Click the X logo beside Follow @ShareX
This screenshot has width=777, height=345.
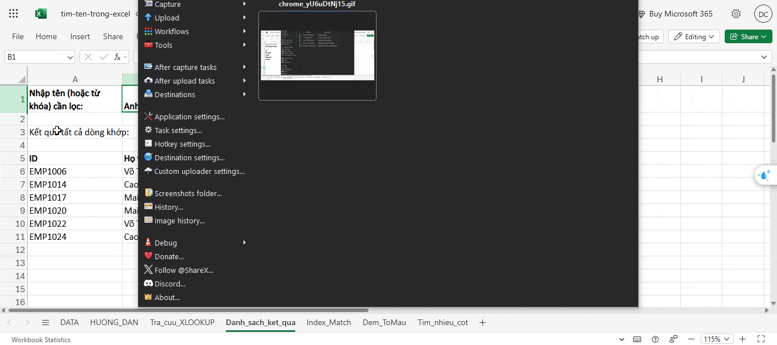(148, 270)
